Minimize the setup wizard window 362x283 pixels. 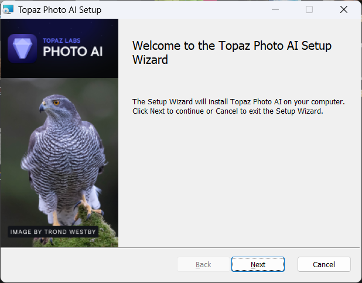click(275, 9)
